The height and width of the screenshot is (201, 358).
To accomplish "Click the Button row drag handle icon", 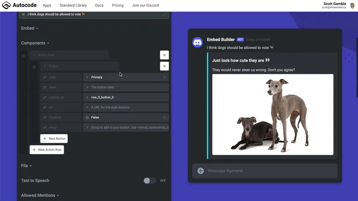I will 34,67.
